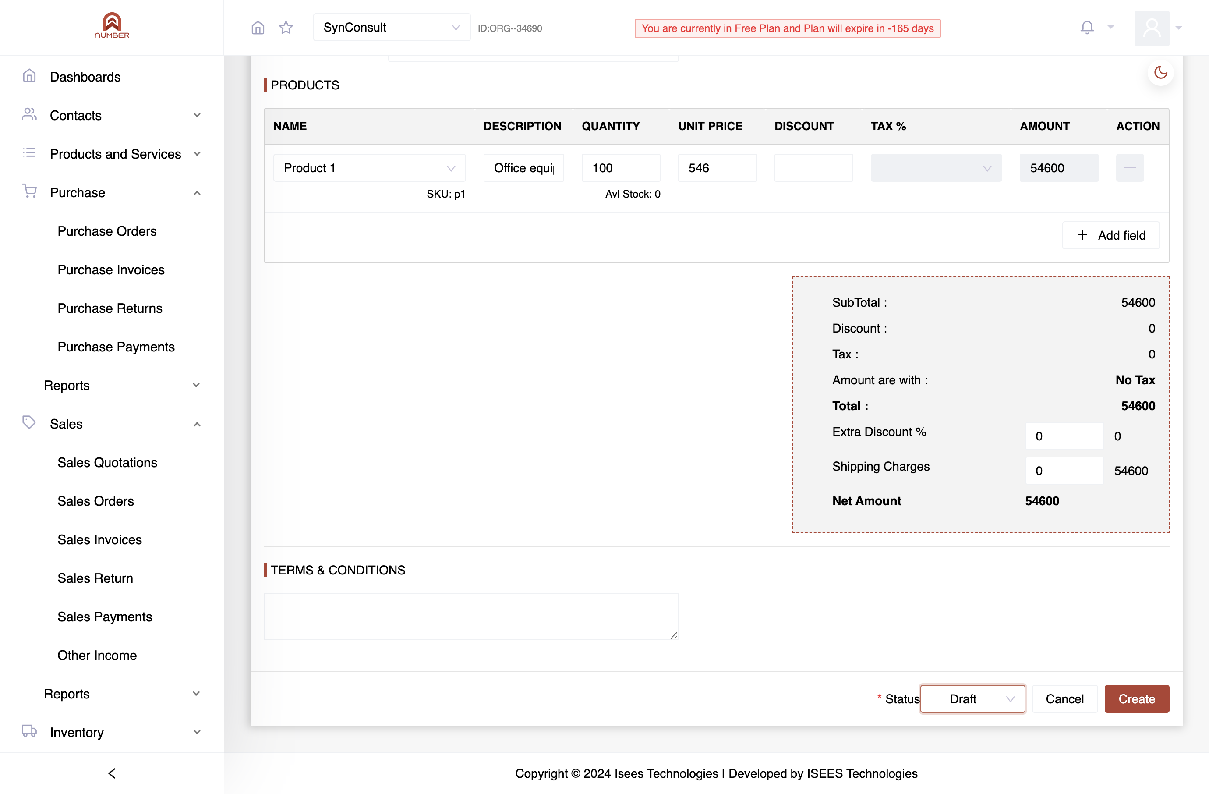Click the Create button
The width and height of the screenshot is (1209, 794).
tap(1136, 698)
